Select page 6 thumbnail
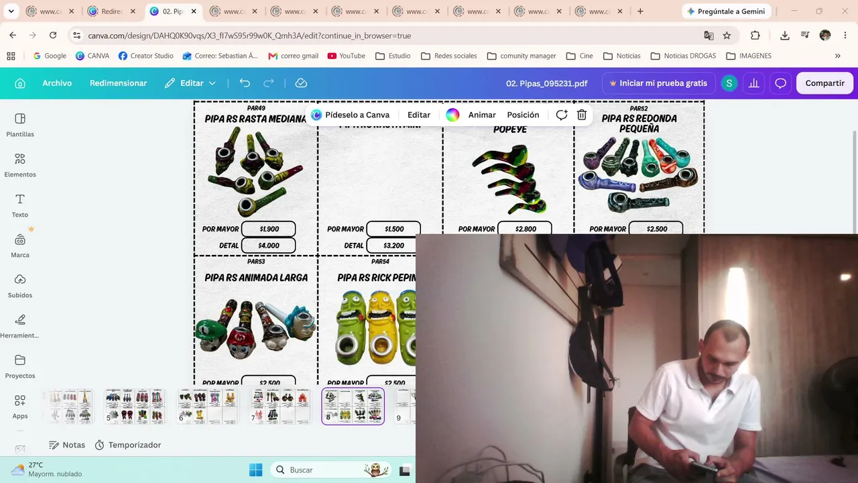This screenshot has width=858, height=483. (208, 407)
